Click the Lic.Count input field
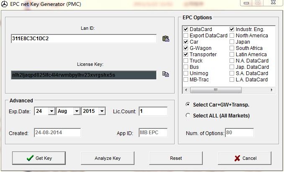284x172 pixels. 153,111
